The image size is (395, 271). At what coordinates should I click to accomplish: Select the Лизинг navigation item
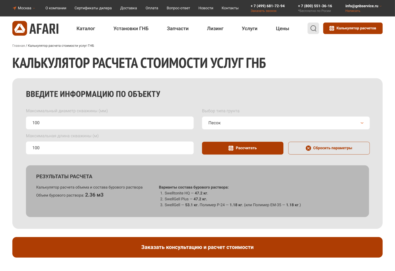pos(215,28)
